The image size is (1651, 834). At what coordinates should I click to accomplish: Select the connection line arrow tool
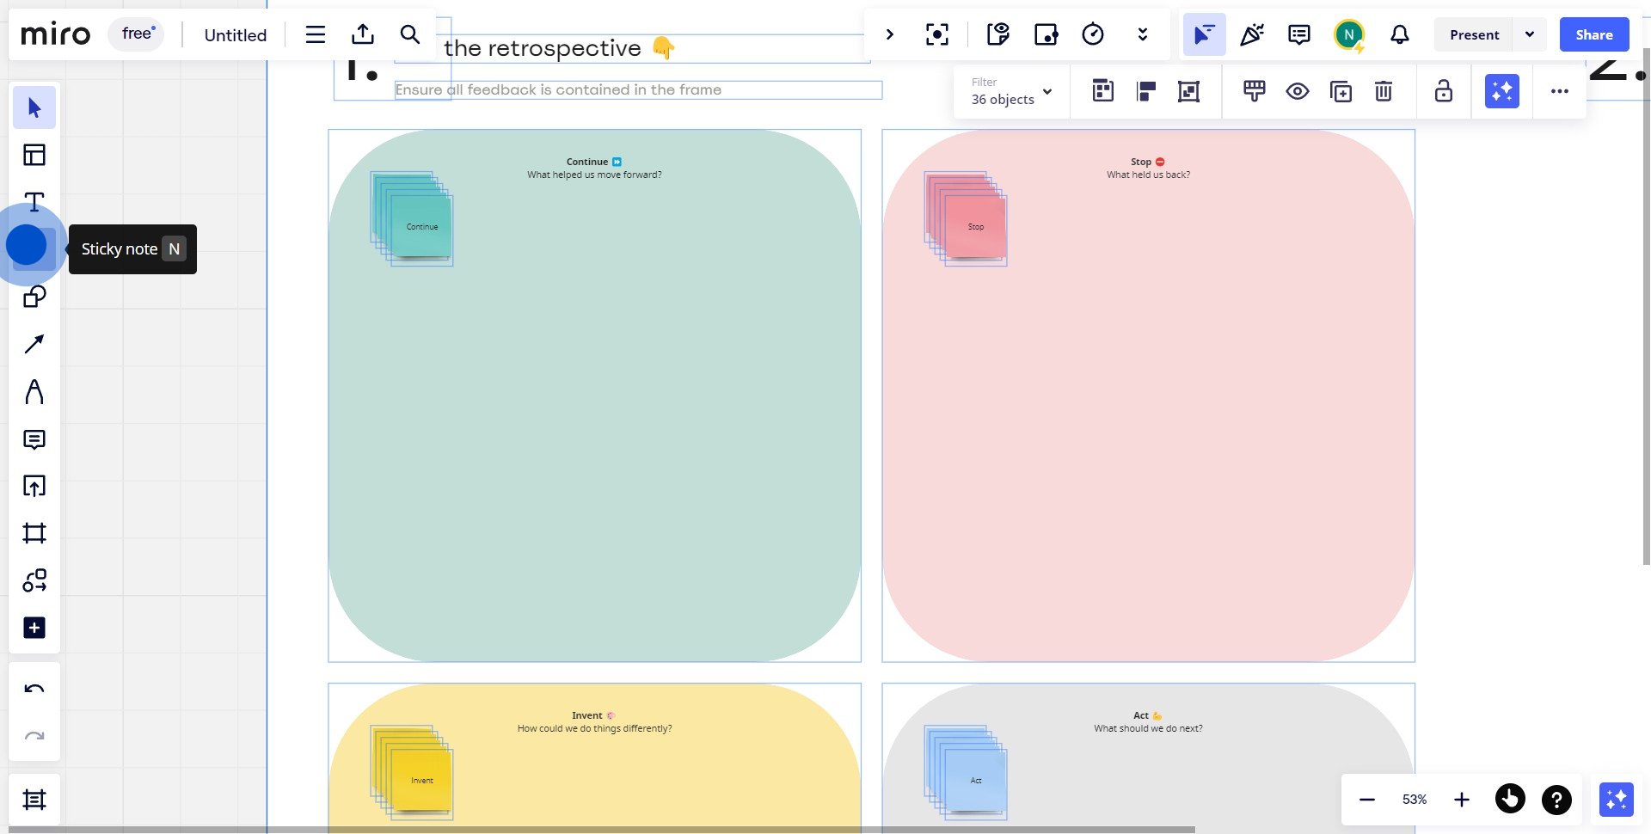(34, 344)
